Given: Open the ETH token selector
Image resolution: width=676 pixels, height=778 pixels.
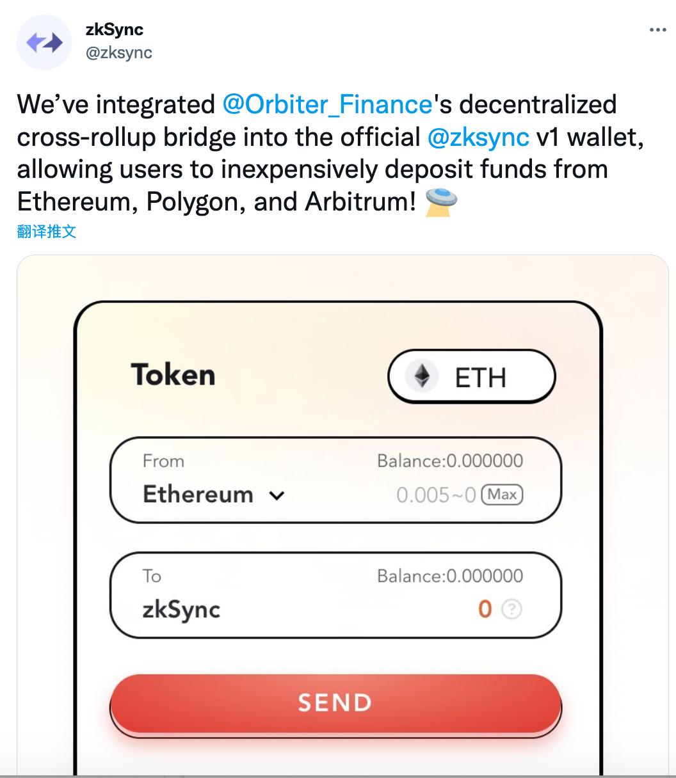Looking at the screenshot, I should click(x=472, y=377).
